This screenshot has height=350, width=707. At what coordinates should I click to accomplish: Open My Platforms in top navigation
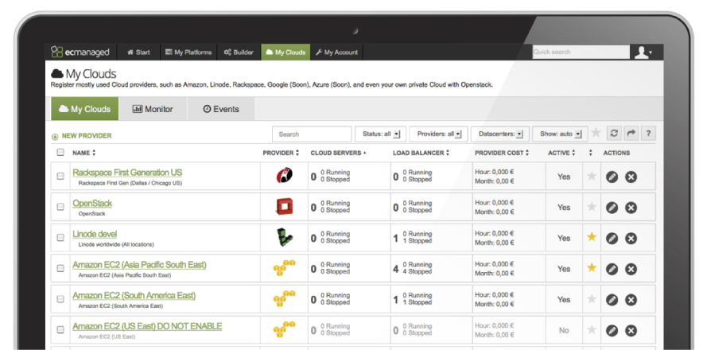pyautogui.click(x=188, y=52)
